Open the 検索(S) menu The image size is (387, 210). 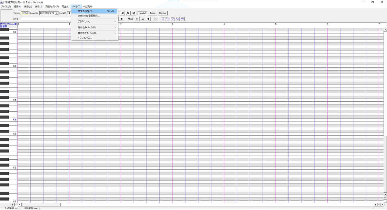pyautogui.click(x=39, y=6)
